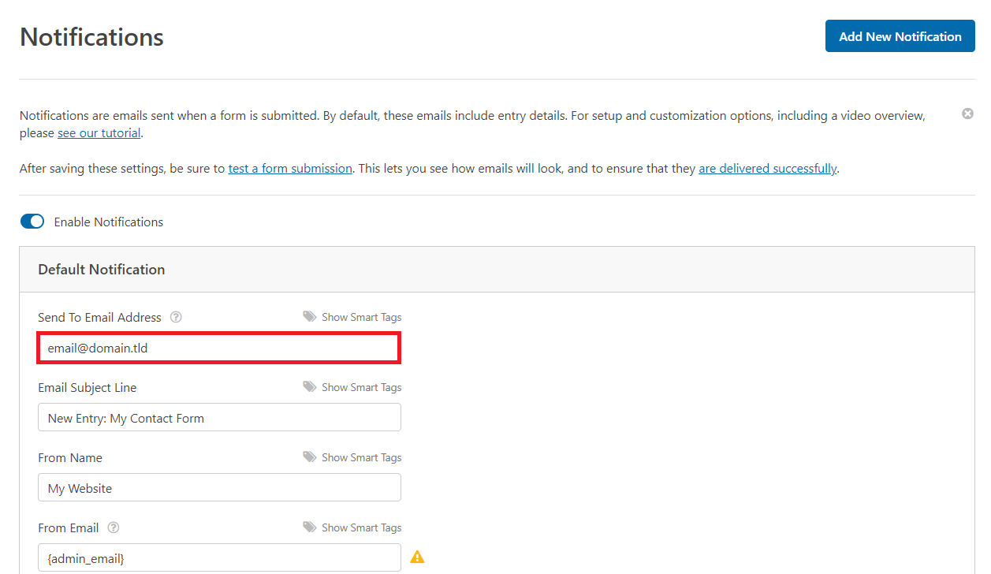Viewport: 991px width, 574px height.
Task: Click the tag icon next to From Email
Action: [309, 527]
